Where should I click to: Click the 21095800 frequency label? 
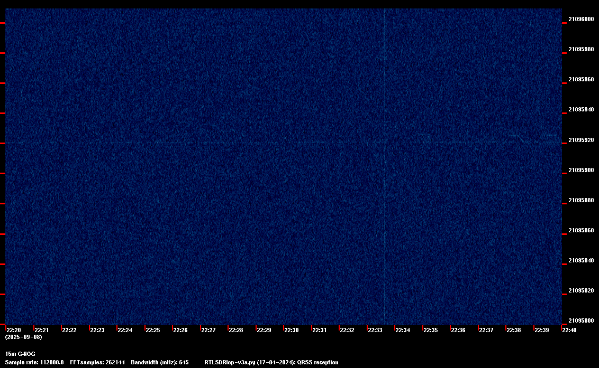pos(581,320)
